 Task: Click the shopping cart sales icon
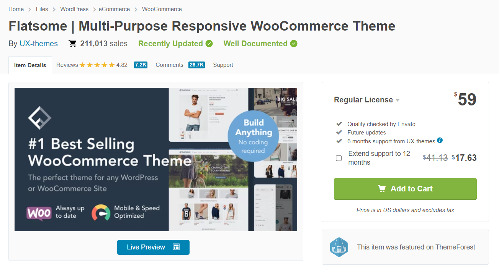tap(72, 44)
